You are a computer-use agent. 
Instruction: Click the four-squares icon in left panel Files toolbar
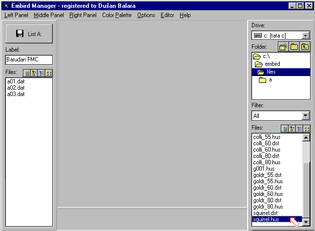tap(49, 73)
